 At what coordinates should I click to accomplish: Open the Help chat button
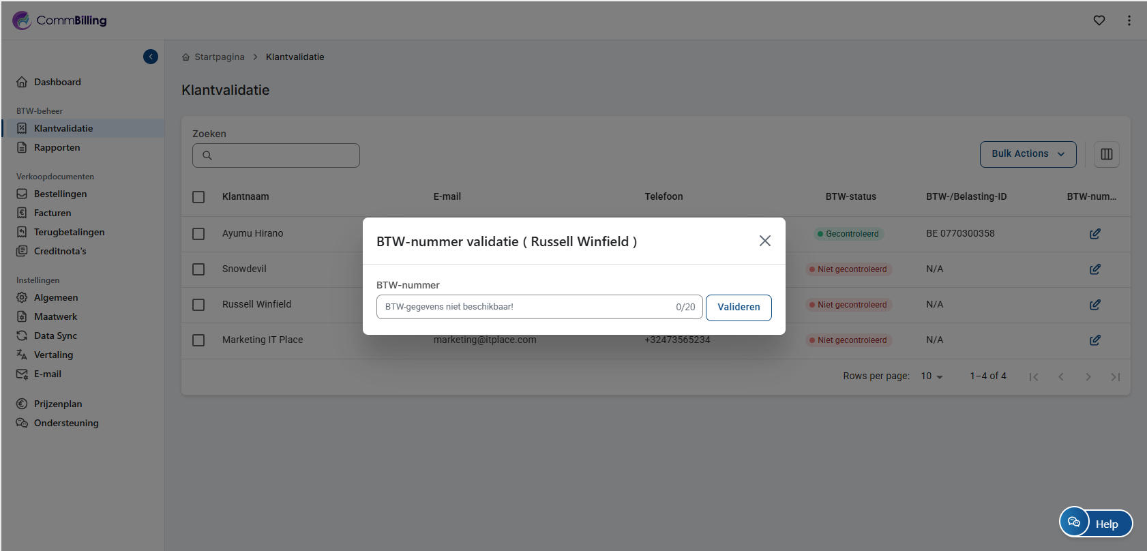(x=1095, y=523)
